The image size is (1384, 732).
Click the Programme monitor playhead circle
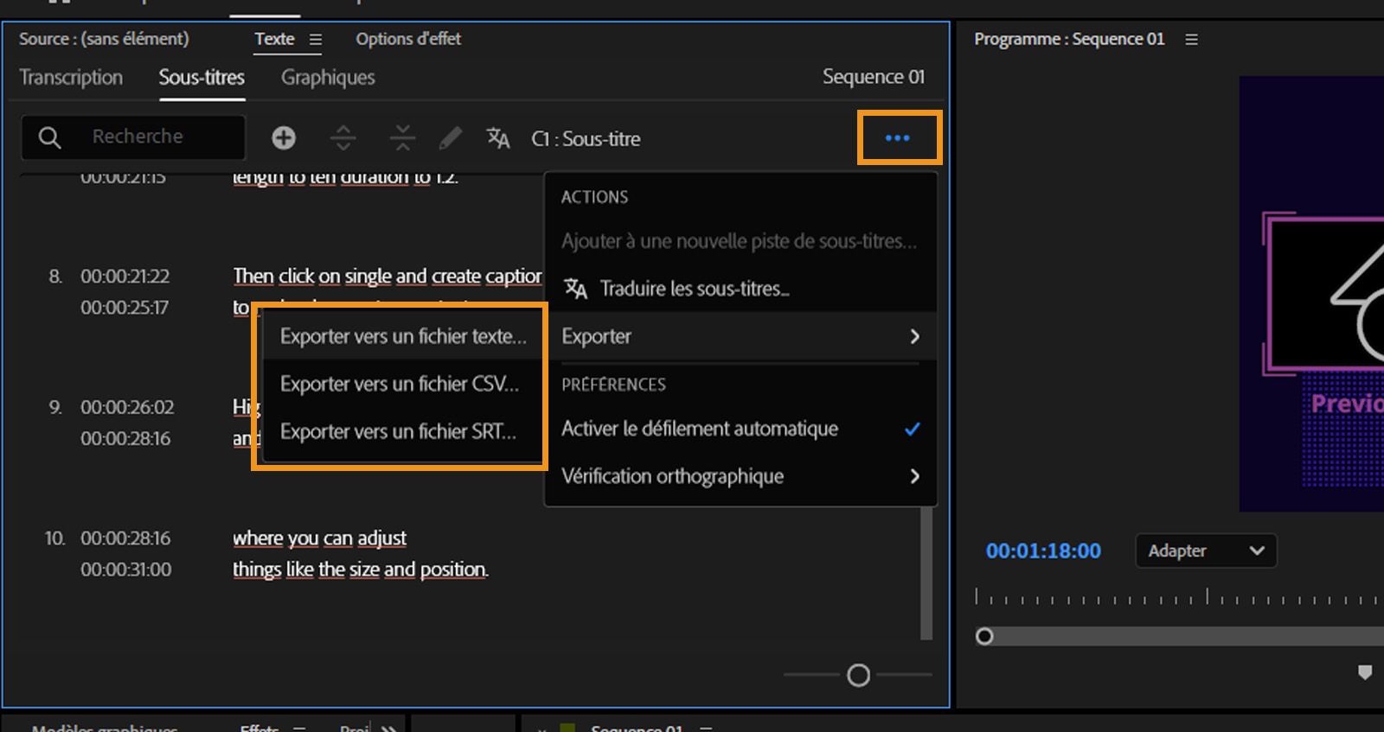click(984, 637)
